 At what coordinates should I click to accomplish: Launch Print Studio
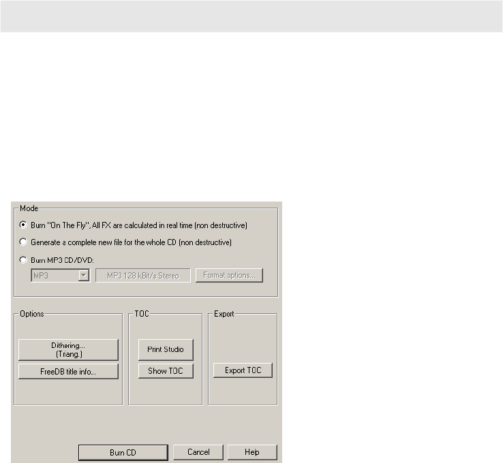point(166,349)
